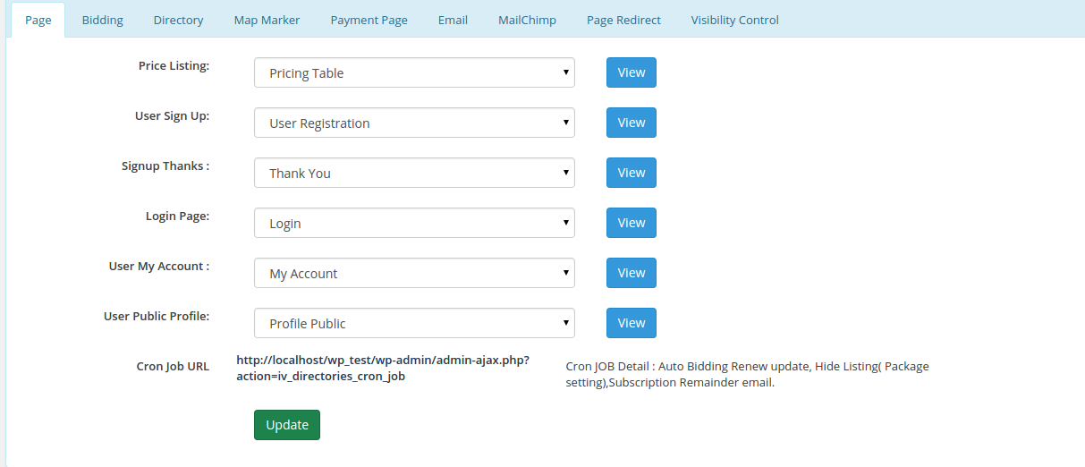Image resolution: width=1085 pixels, height=467 pixels.
Task: Click the cron job URL text
Action: tap(383, 368)
